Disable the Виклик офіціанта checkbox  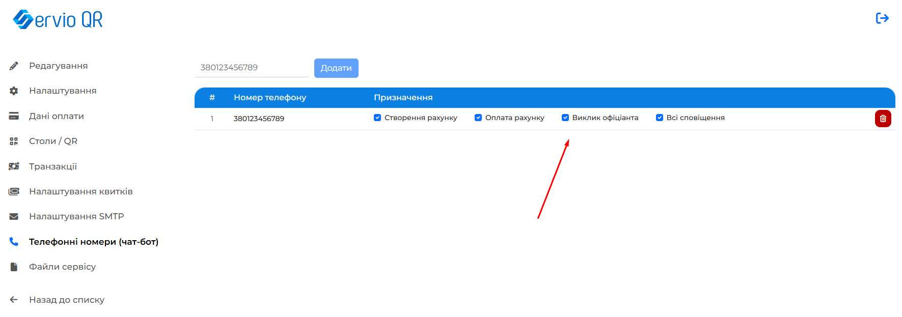pos(565,118)
